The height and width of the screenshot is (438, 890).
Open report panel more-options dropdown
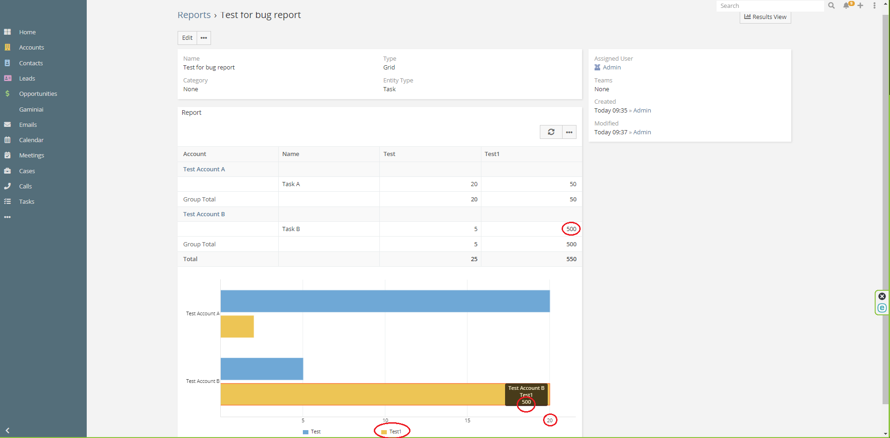[569, 132]
